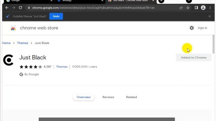Switch to the Settings browser tab
The height and width of the screenshot is (121, 216).
[80, 1]
